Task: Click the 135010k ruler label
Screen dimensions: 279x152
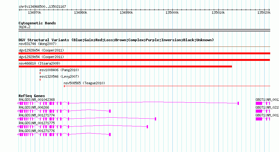Action: pos(218,12)
